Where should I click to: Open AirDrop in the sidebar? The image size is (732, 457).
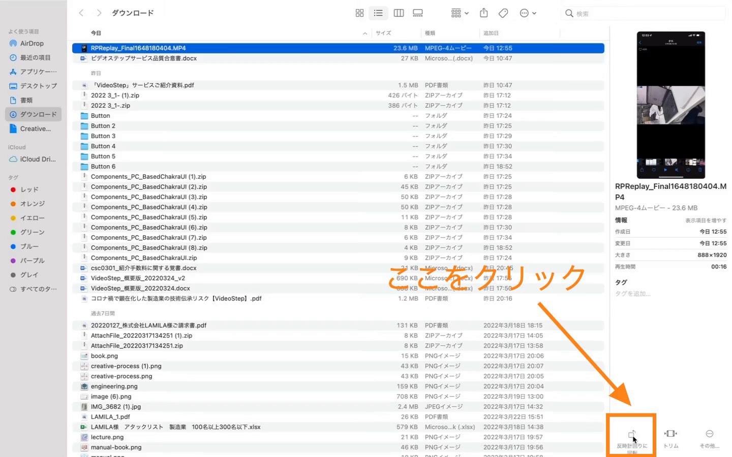point(32,44)
